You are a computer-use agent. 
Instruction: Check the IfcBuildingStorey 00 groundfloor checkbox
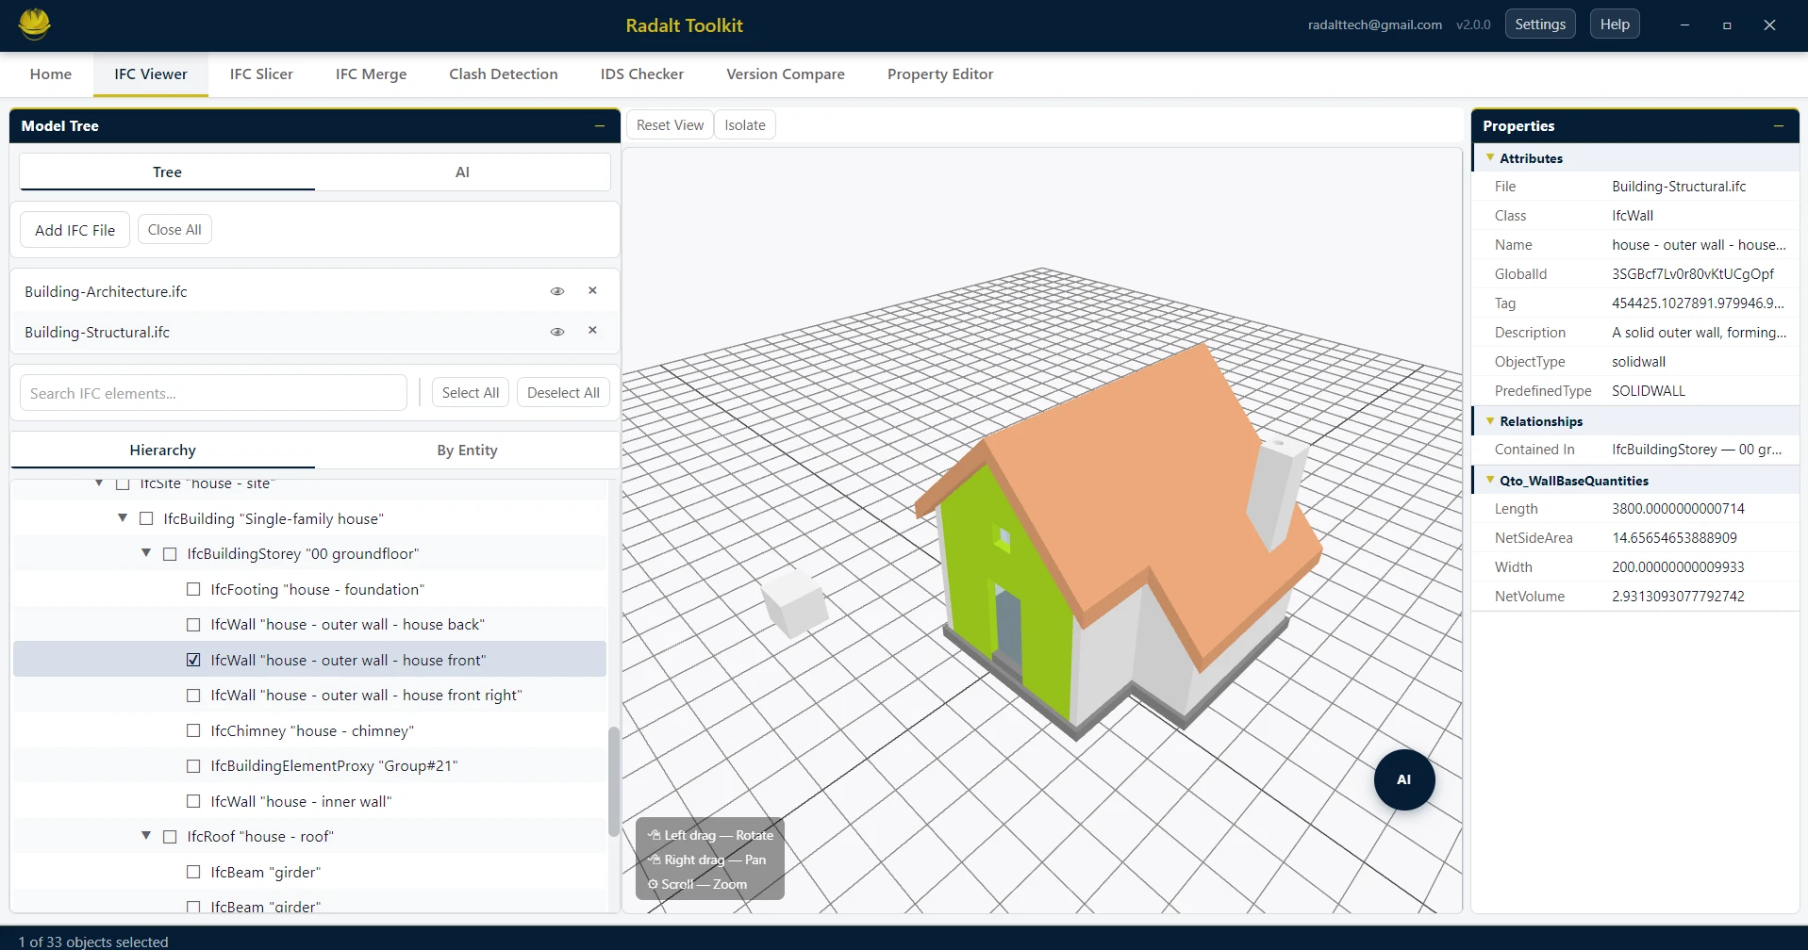[x=170, y=554]
